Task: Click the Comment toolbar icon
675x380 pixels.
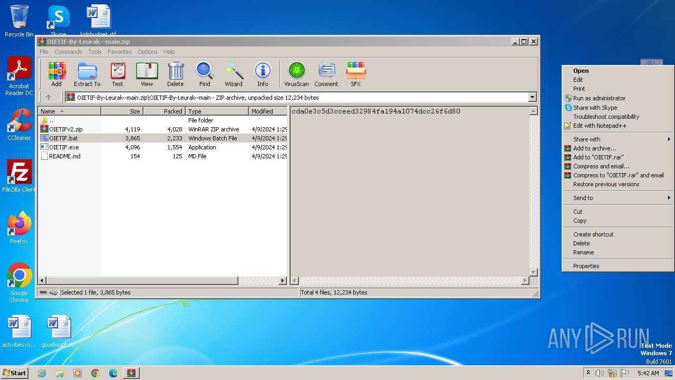Action: [326, 74]
